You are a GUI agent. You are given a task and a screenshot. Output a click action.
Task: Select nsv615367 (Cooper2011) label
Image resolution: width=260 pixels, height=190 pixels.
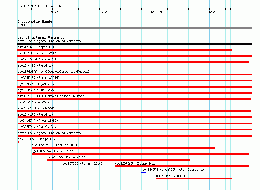(175, 176)
